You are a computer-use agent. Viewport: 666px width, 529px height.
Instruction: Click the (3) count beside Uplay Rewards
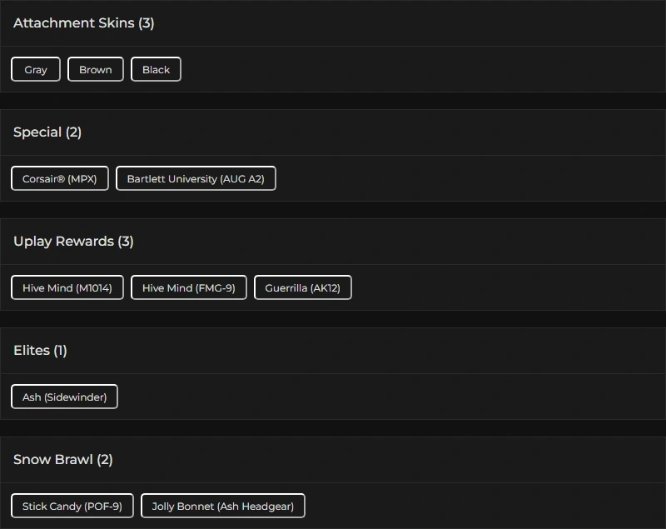point(126,242)
